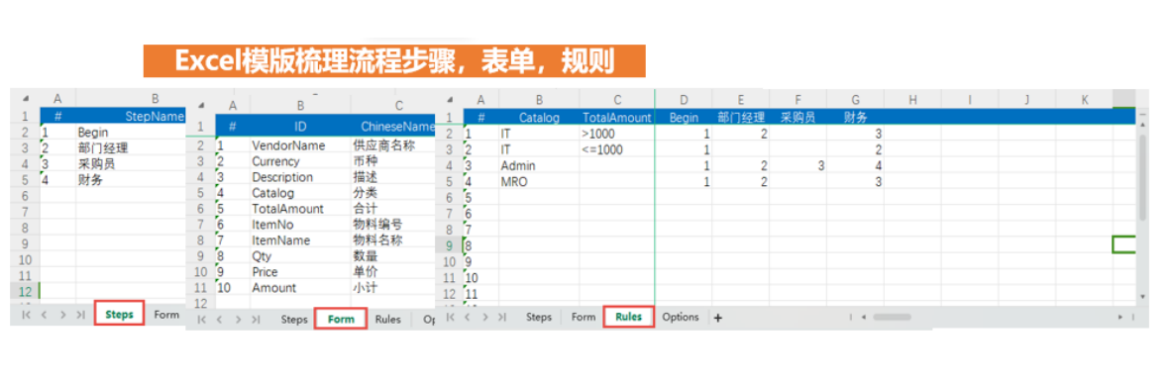Click the vertical scrollbar down arrow
The width and height of the screenshot is (1171, 384).
1142,297
